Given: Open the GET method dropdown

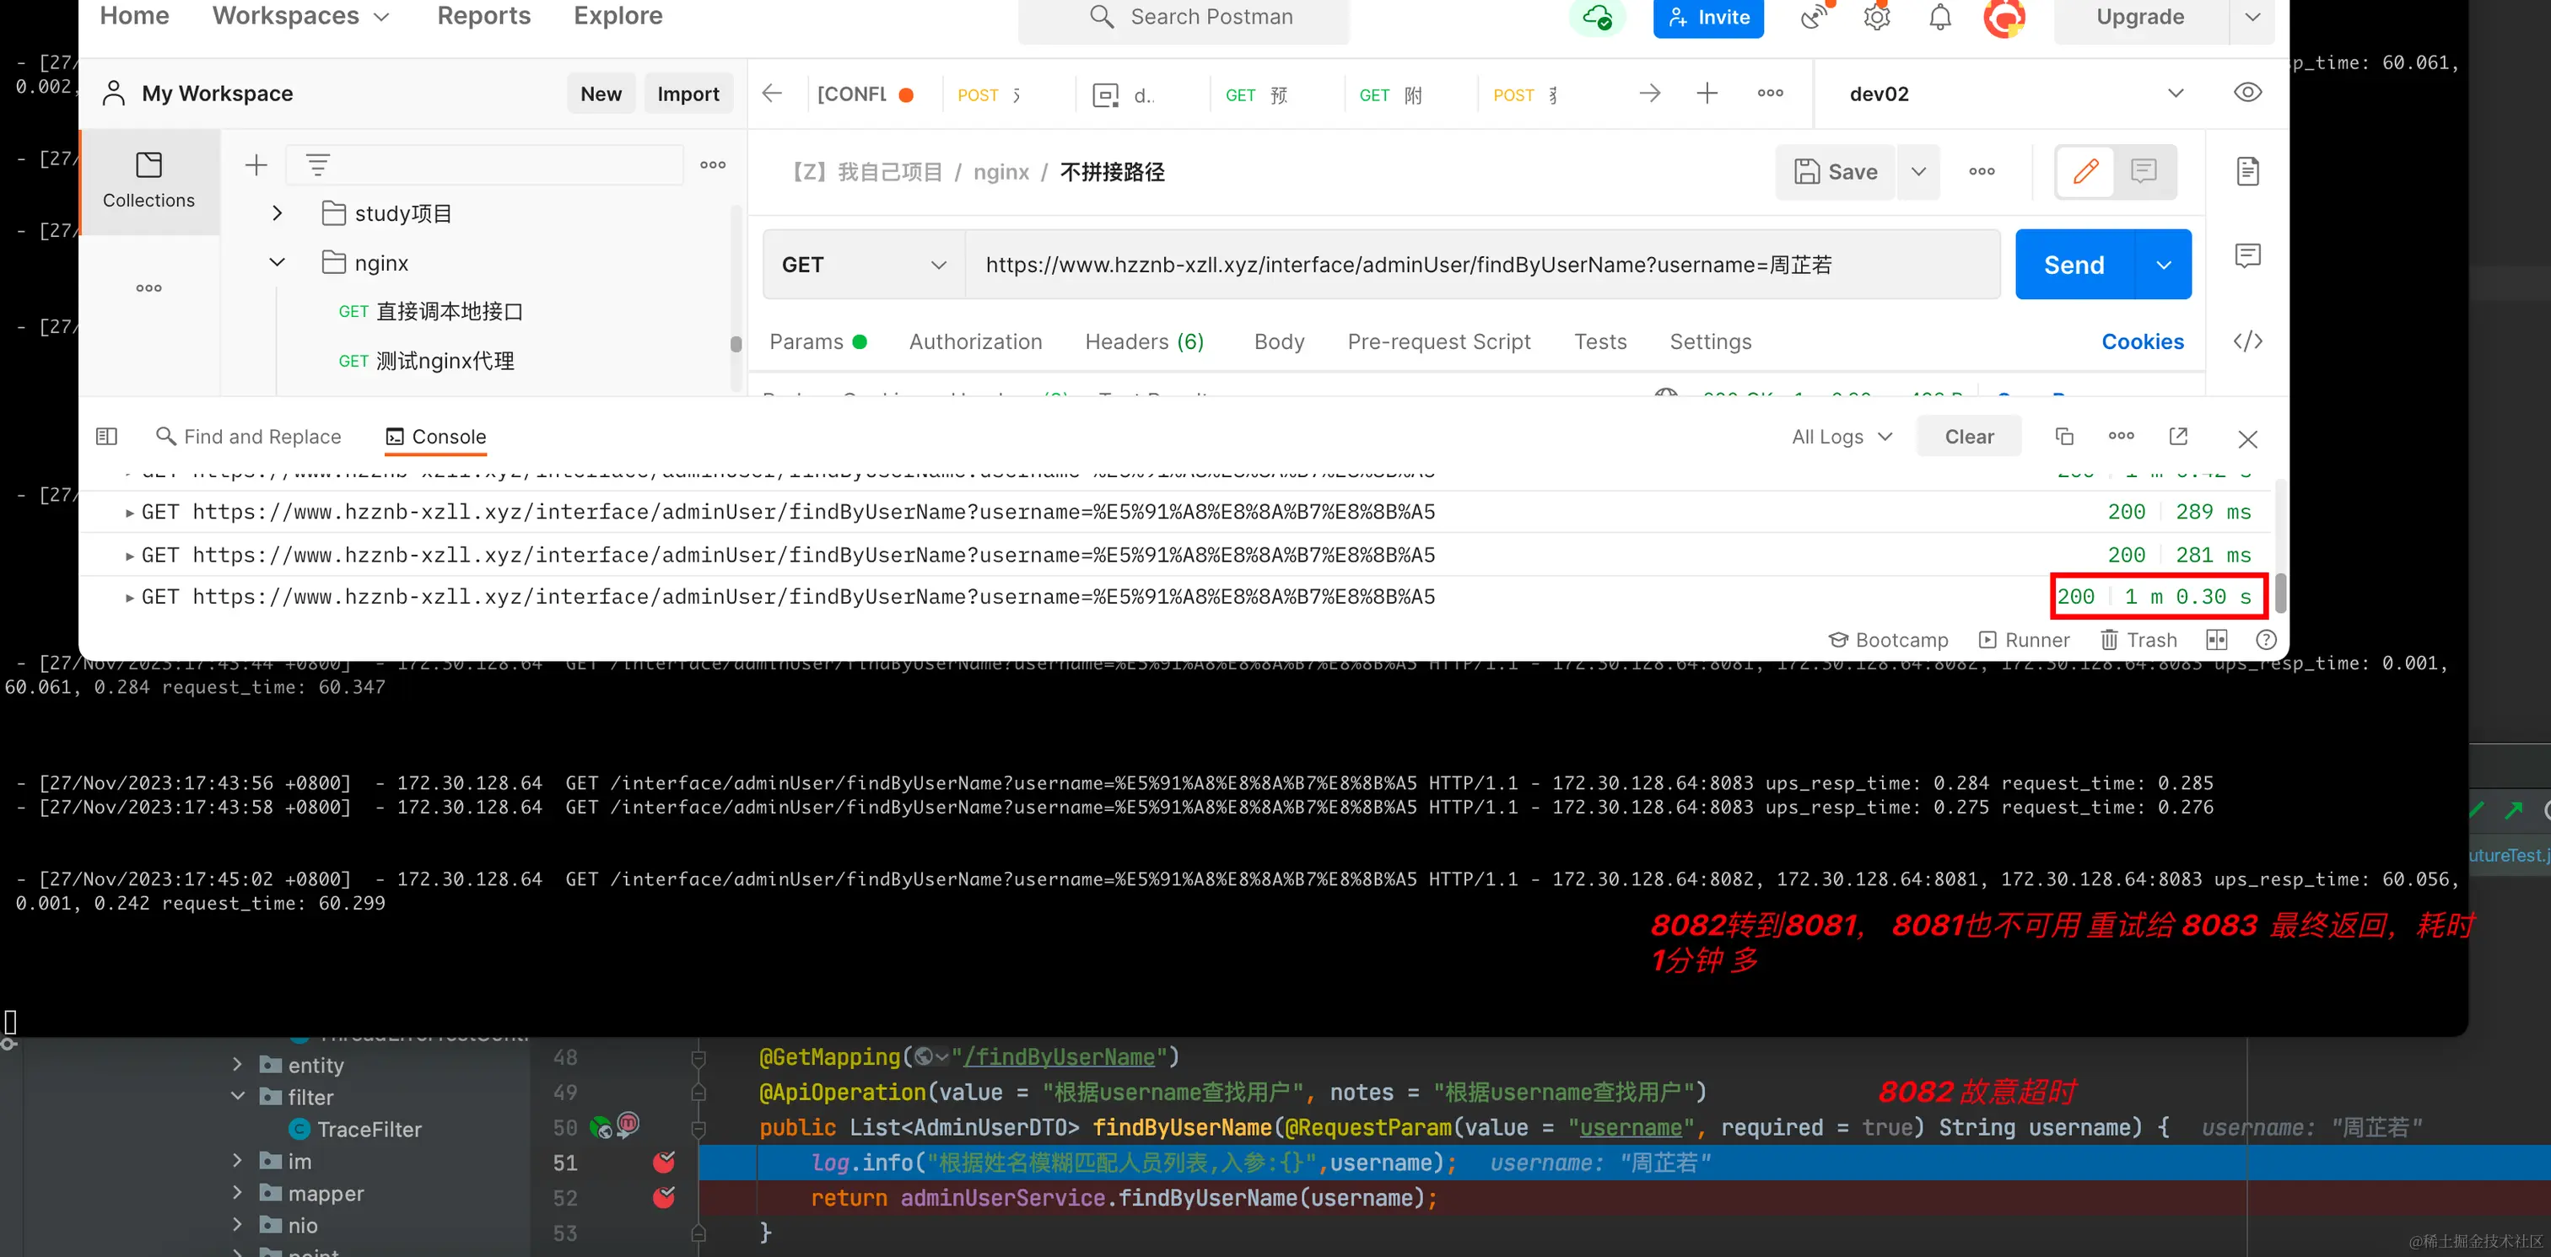Looking at the screenshot, I should [864, 264].
